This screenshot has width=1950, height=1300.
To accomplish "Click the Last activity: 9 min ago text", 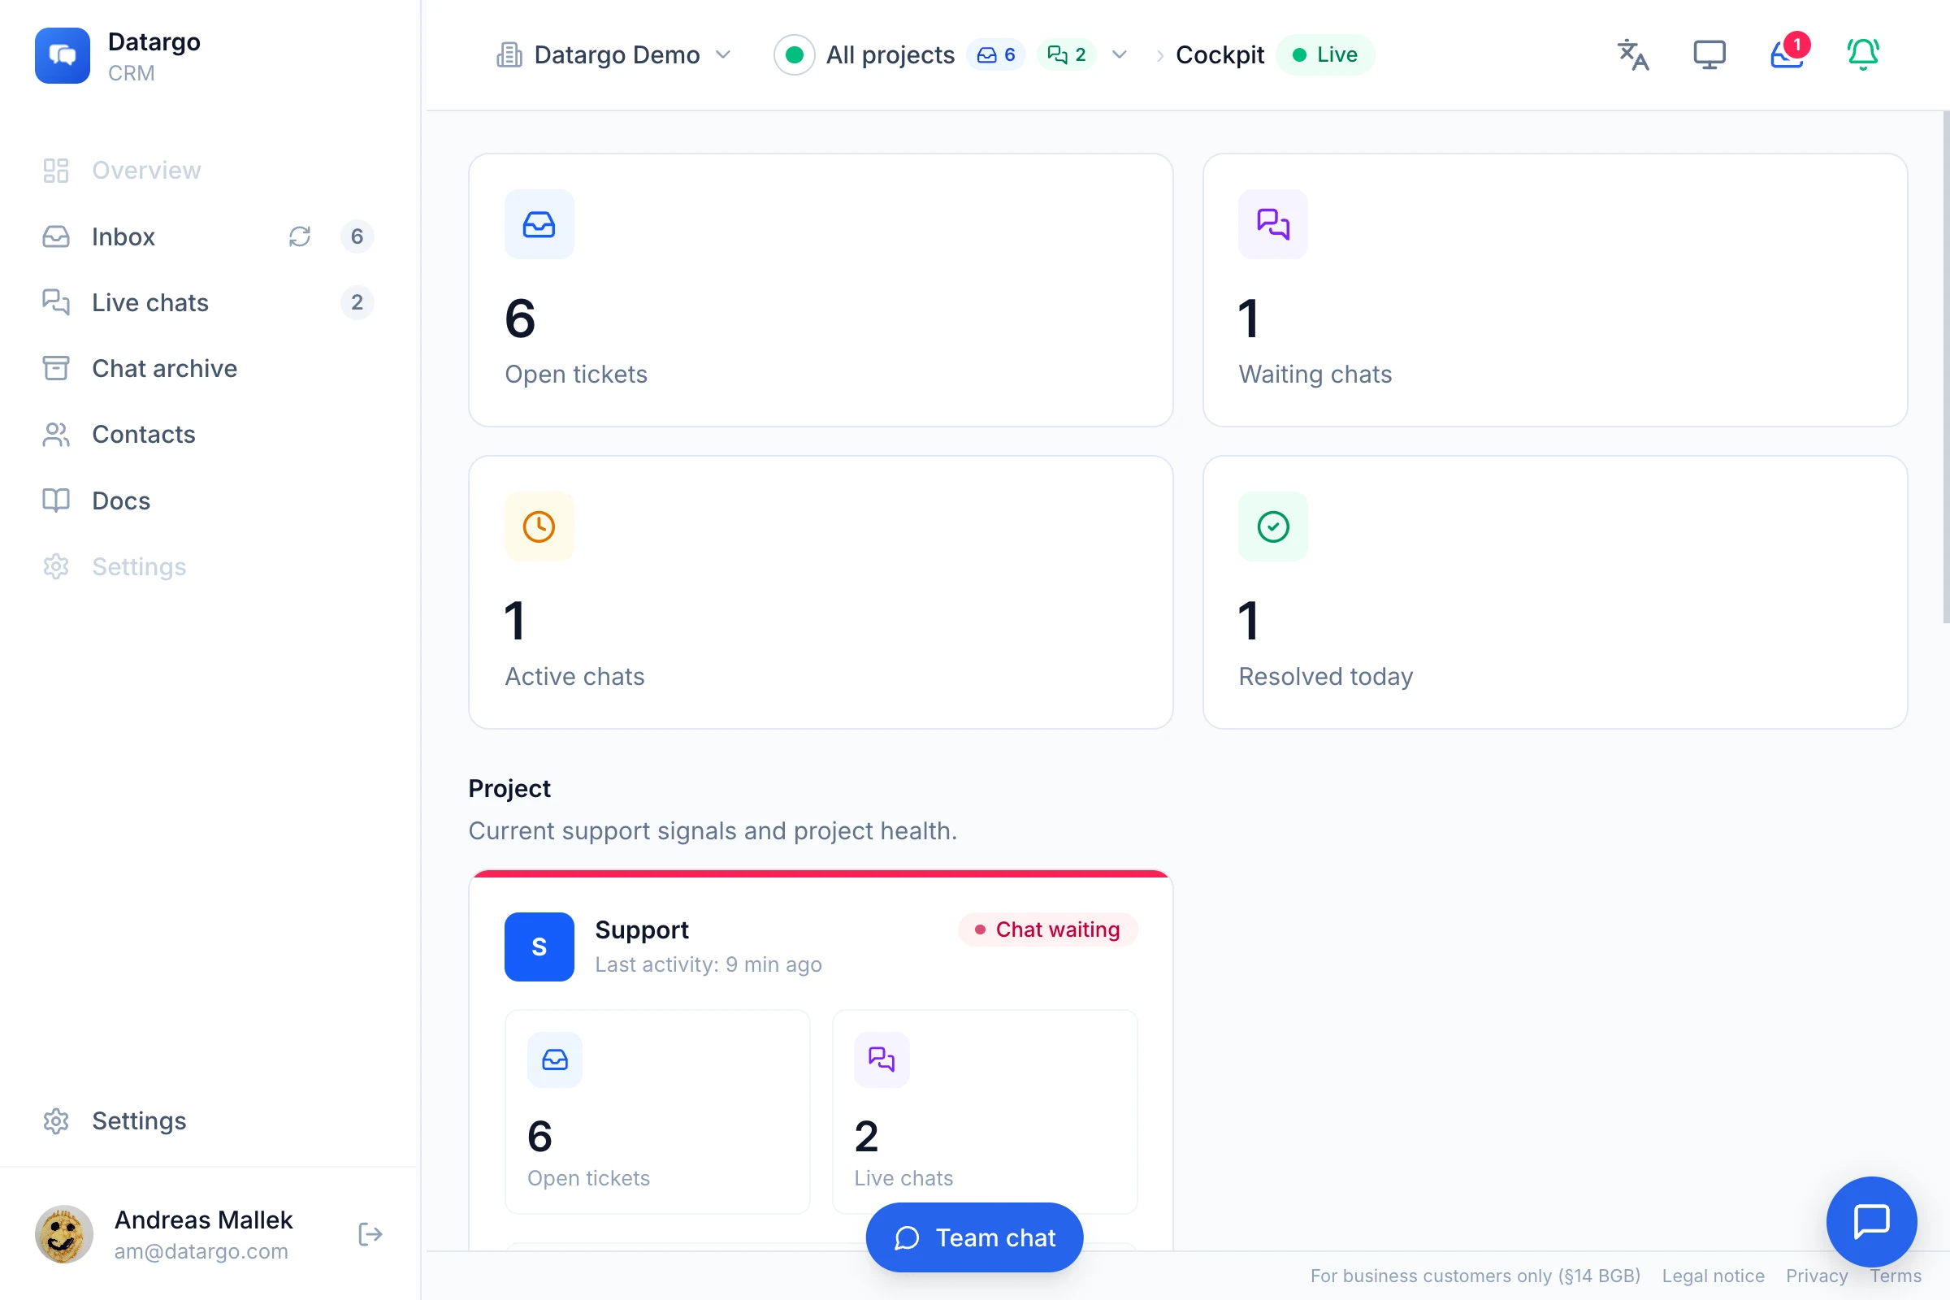I will [x=708, y=964].
